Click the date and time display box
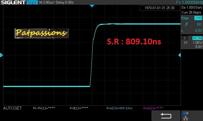 click(x=159, y=8)
